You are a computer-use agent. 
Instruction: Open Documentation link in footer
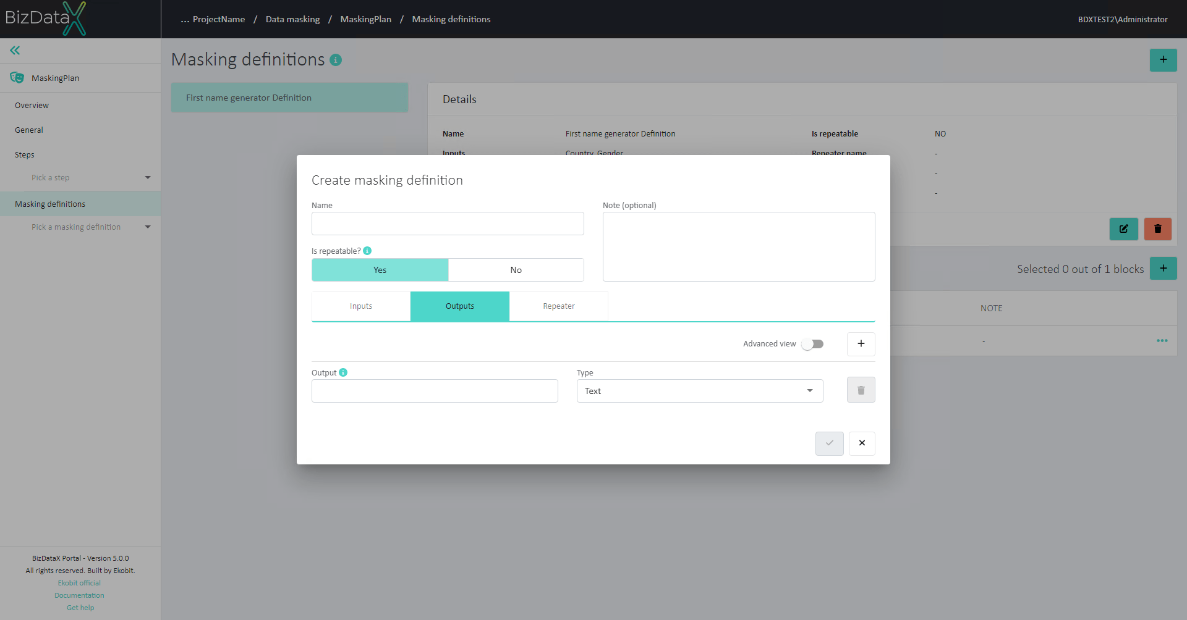tap(79, 595)
